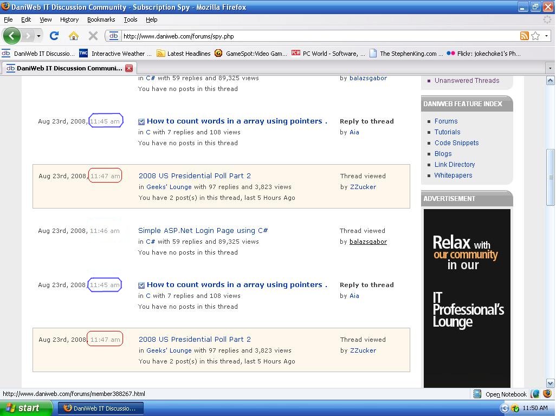Screen dimensions: 556x416
Task: Open the DaniWeb IT Discussio... bookmark
Action: click(x=38, y=54)
